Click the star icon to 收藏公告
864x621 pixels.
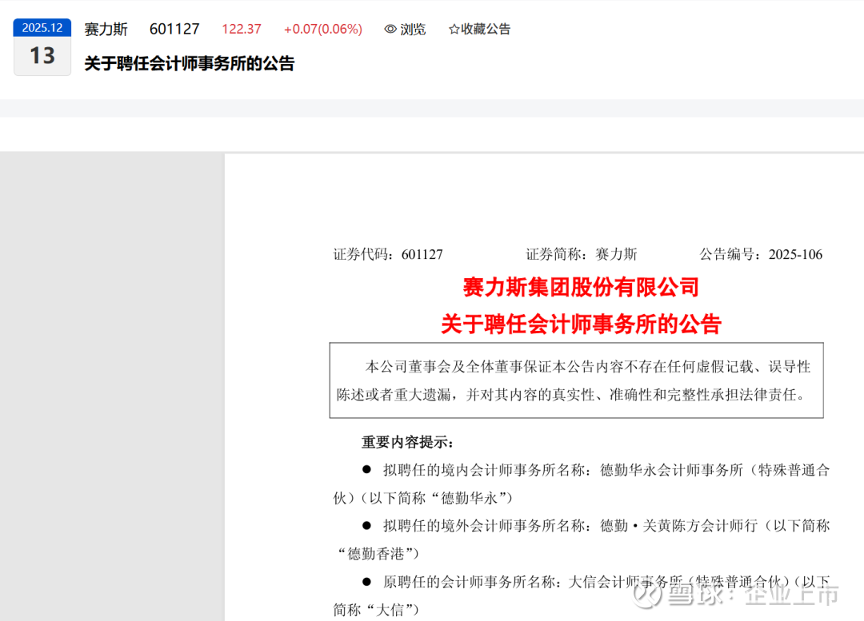point(454,30)
